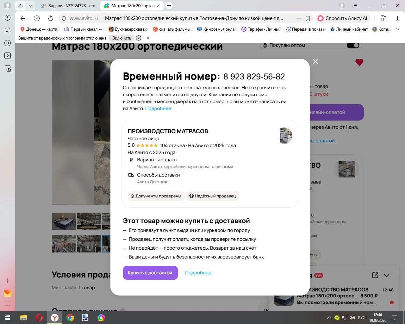Click the question mark help icon in the protection bar
Viewport: 405px width, 324px height.
point(139,38)
